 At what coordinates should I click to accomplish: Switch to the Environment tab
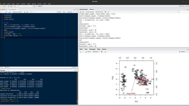point(84,9)
